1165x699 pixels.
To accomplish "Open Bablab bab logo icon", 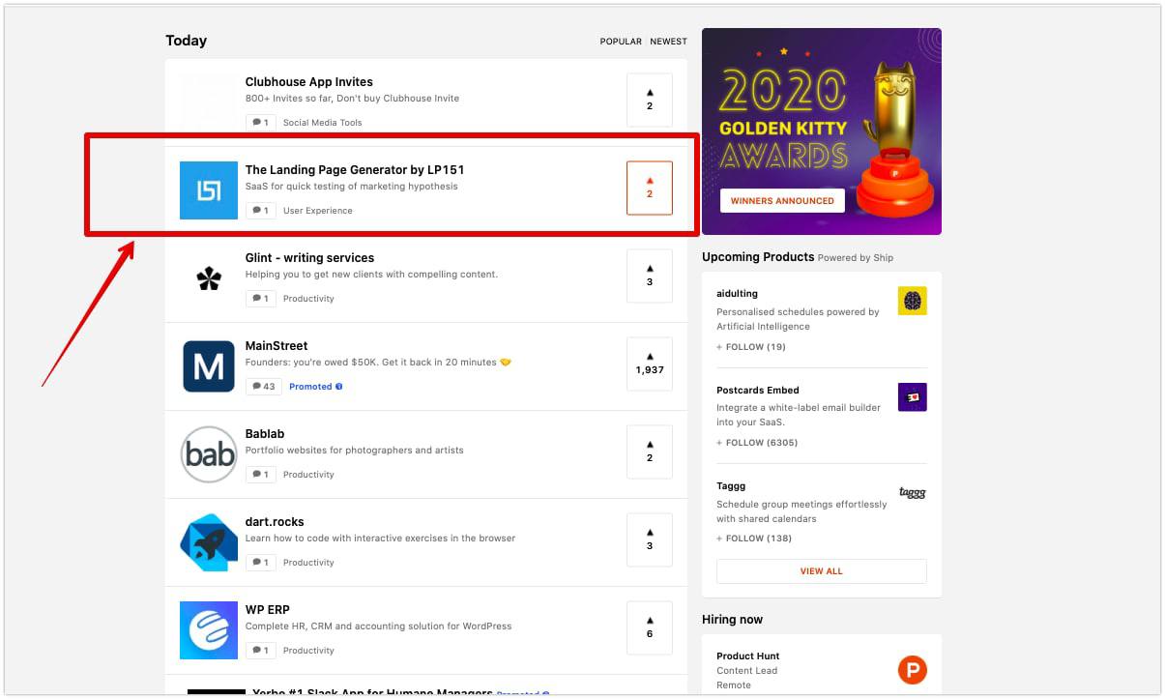I will click(209, 454).
